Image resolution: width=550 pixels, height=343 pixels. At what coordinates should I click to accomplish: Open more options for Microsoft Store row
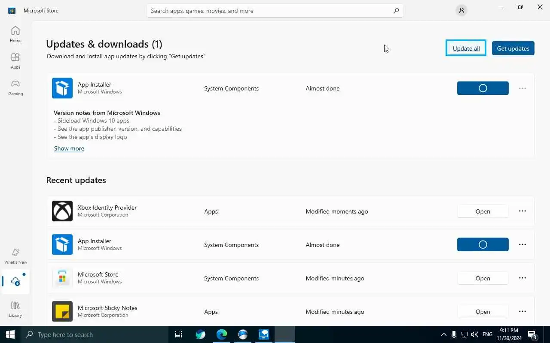coord(522,278)
